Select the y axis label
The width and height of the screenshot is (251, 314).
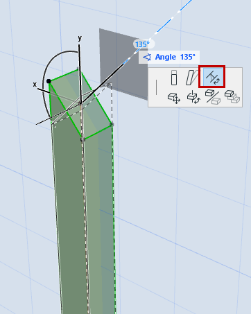coord(80,37)
